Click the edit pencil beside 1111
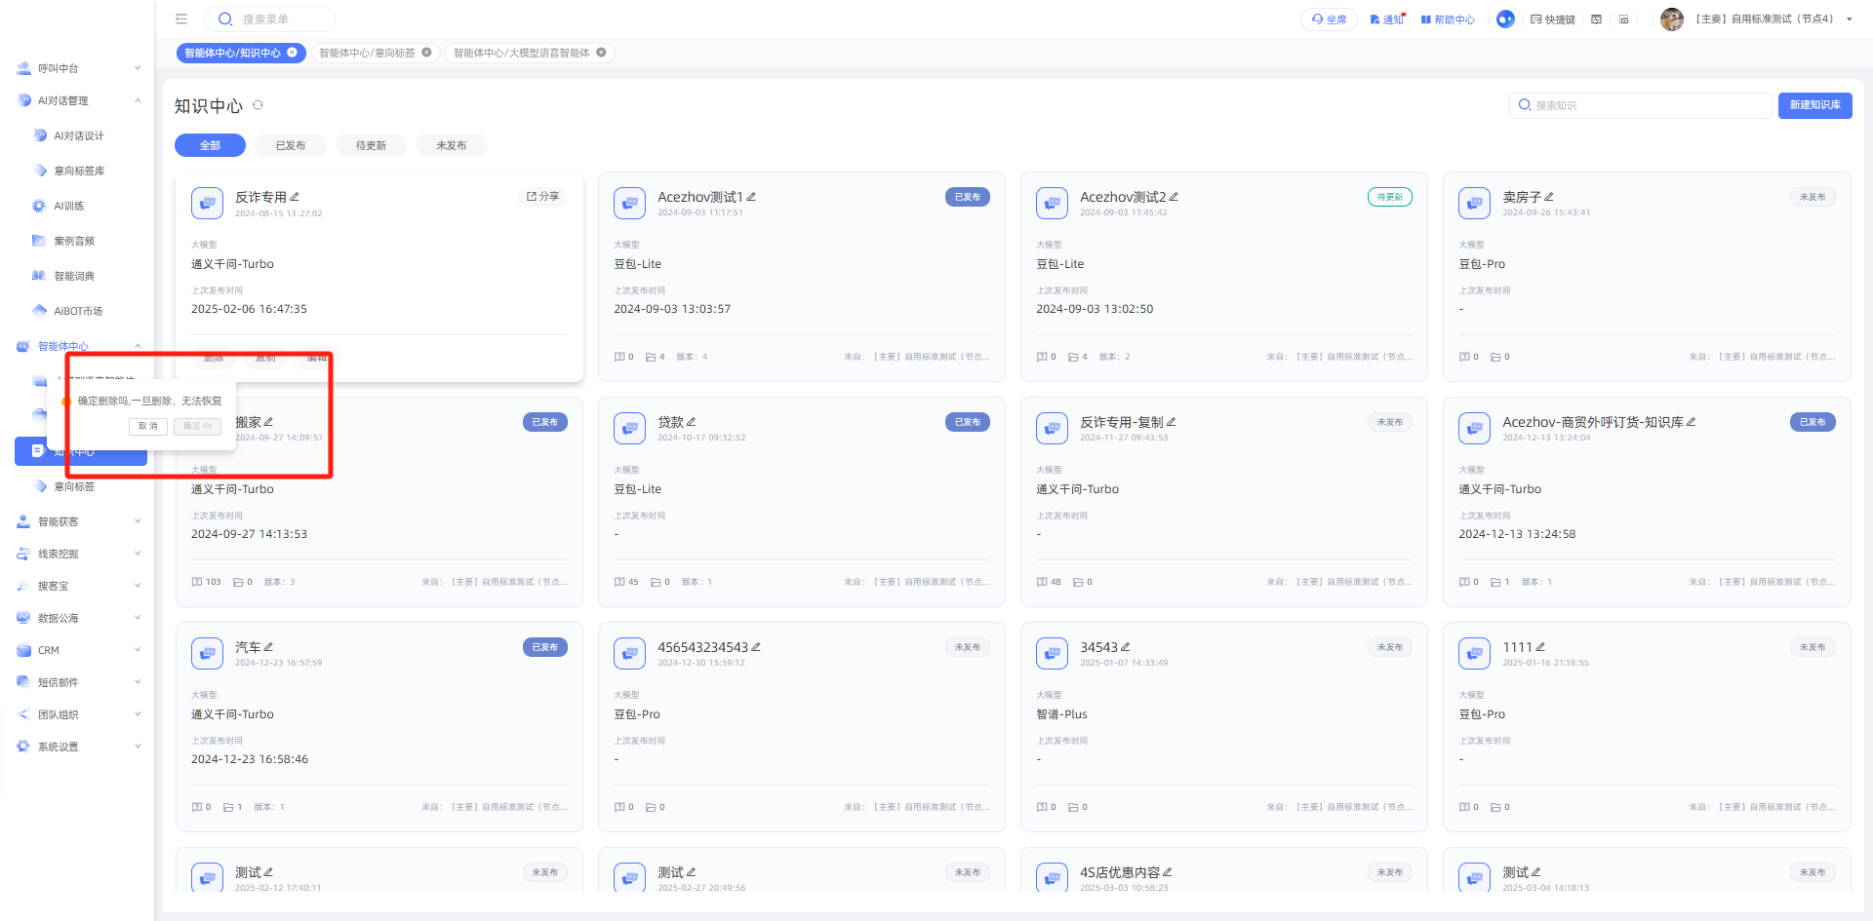 (1540, 647)
